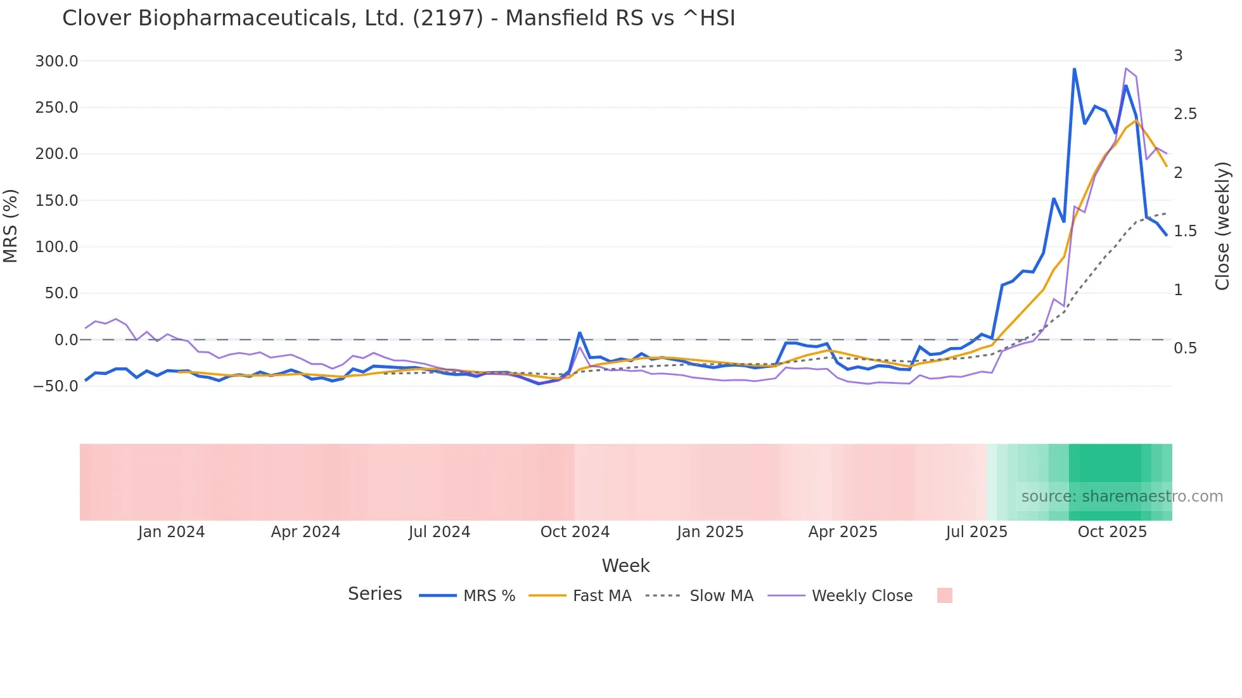Toggle the Fast MA legend entry
This screenshot has height=698, width=1242.
click(x=580, y=596)
